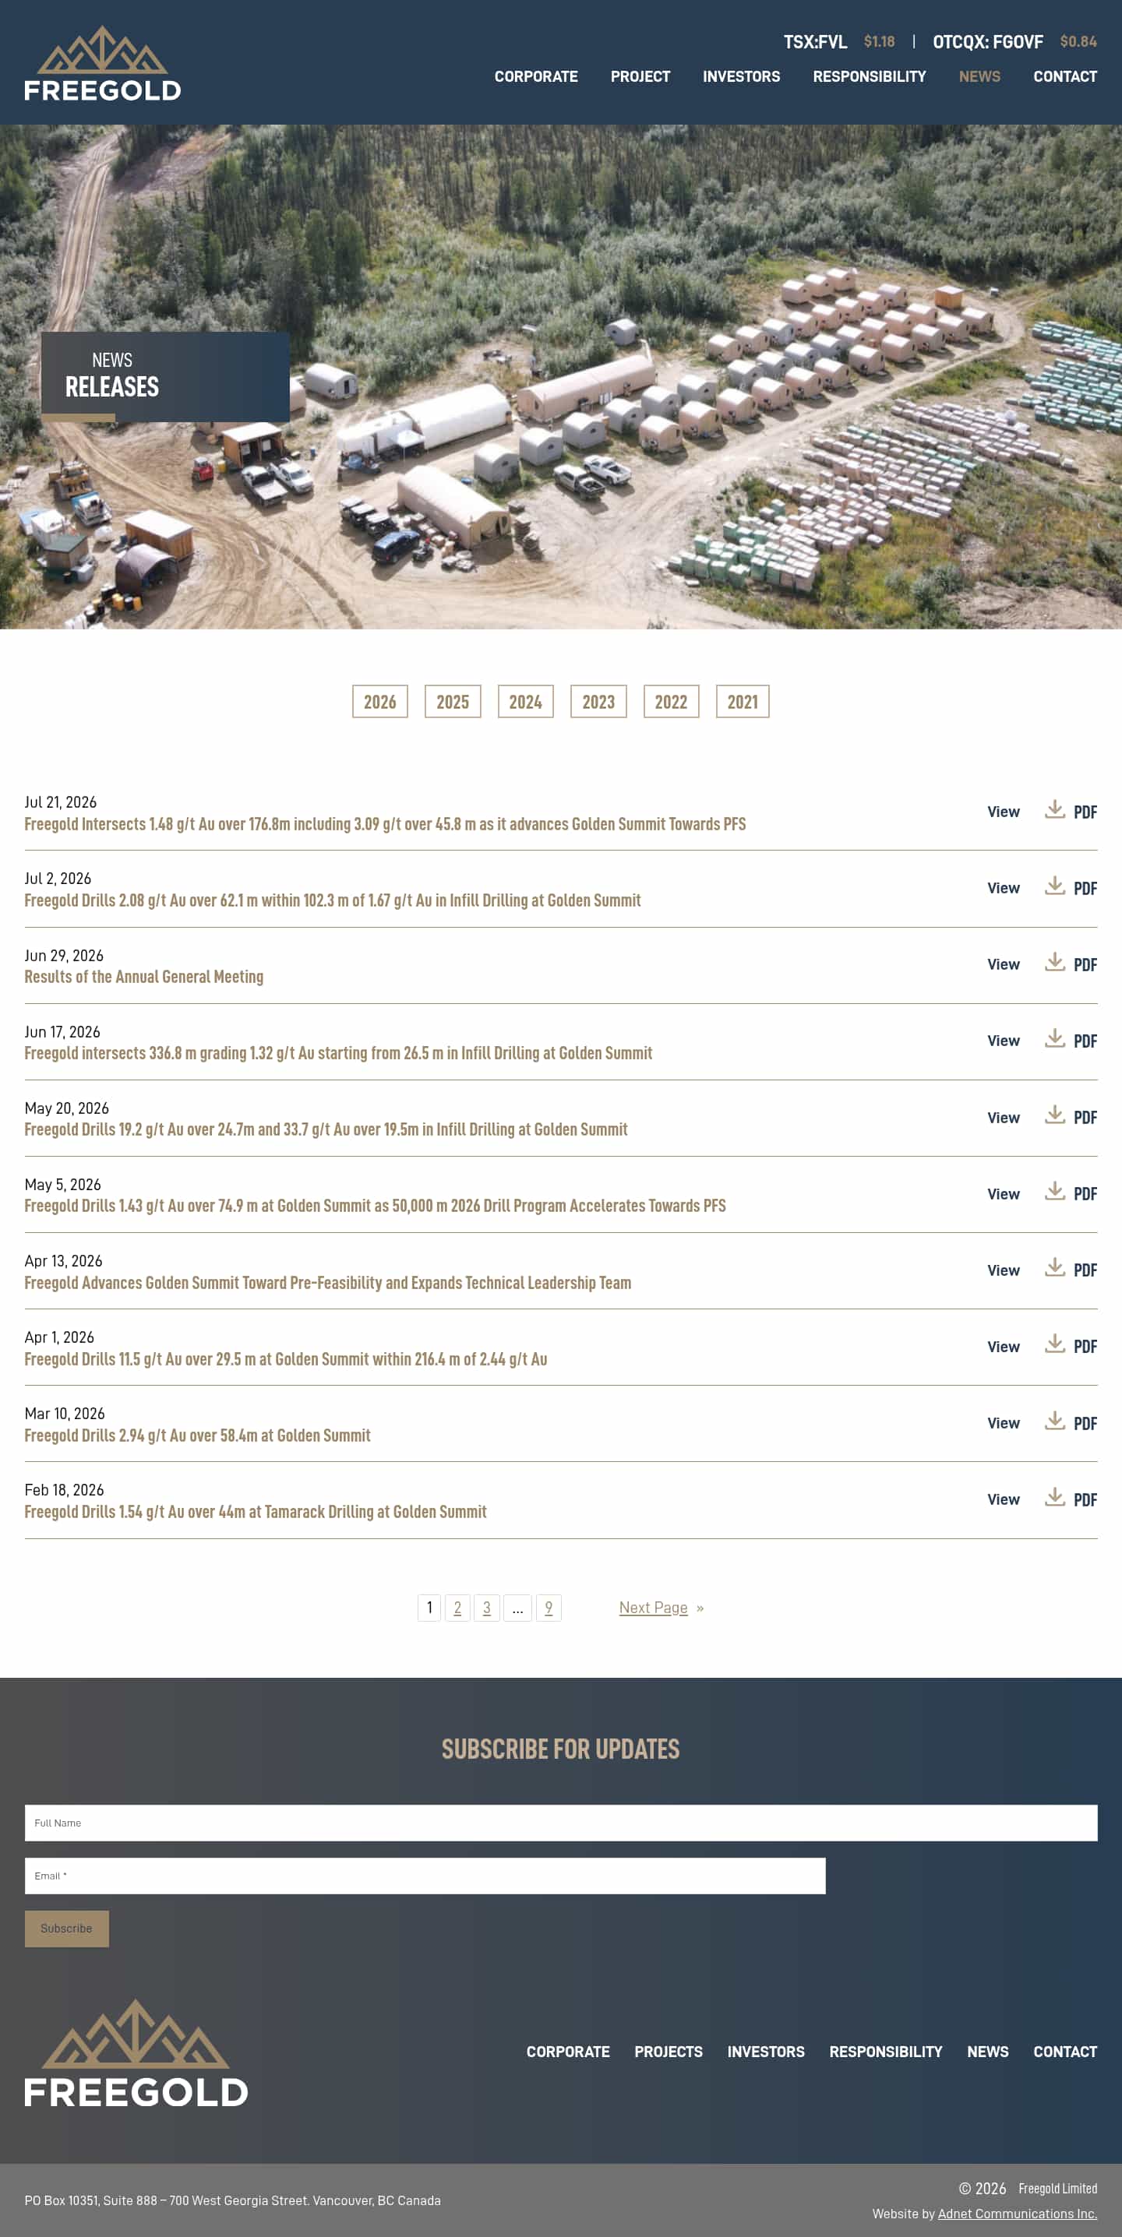
Task: Open the News menu in header
Action: click(979, 76)
